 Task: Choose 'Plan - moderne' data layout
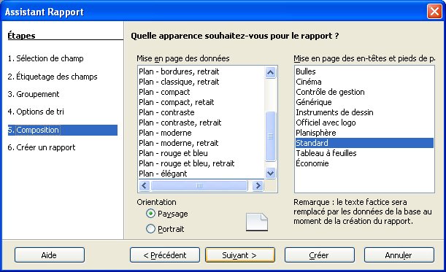[165, 133]
